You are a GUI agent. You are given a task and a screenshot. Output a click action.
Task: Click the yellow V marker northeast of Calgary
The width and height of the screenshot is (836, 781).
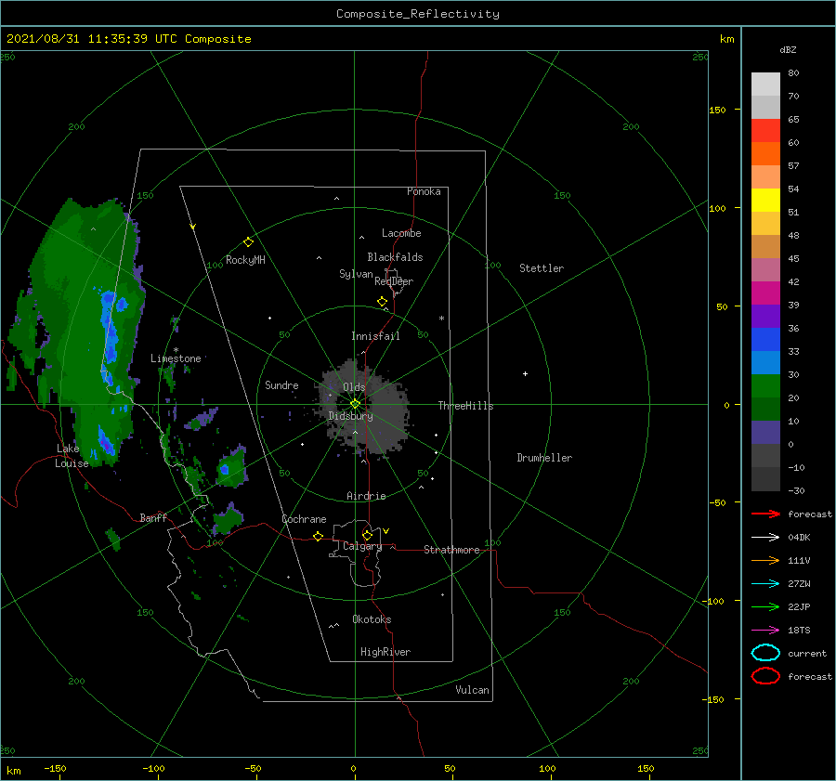tap(386, 531)
